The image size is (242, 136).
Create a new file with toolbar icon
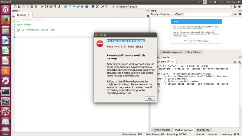tap(15, 7)
